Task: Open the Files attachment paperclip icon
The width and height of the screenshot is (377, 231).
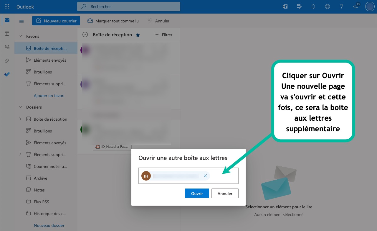Action: (x=7, y=61)
